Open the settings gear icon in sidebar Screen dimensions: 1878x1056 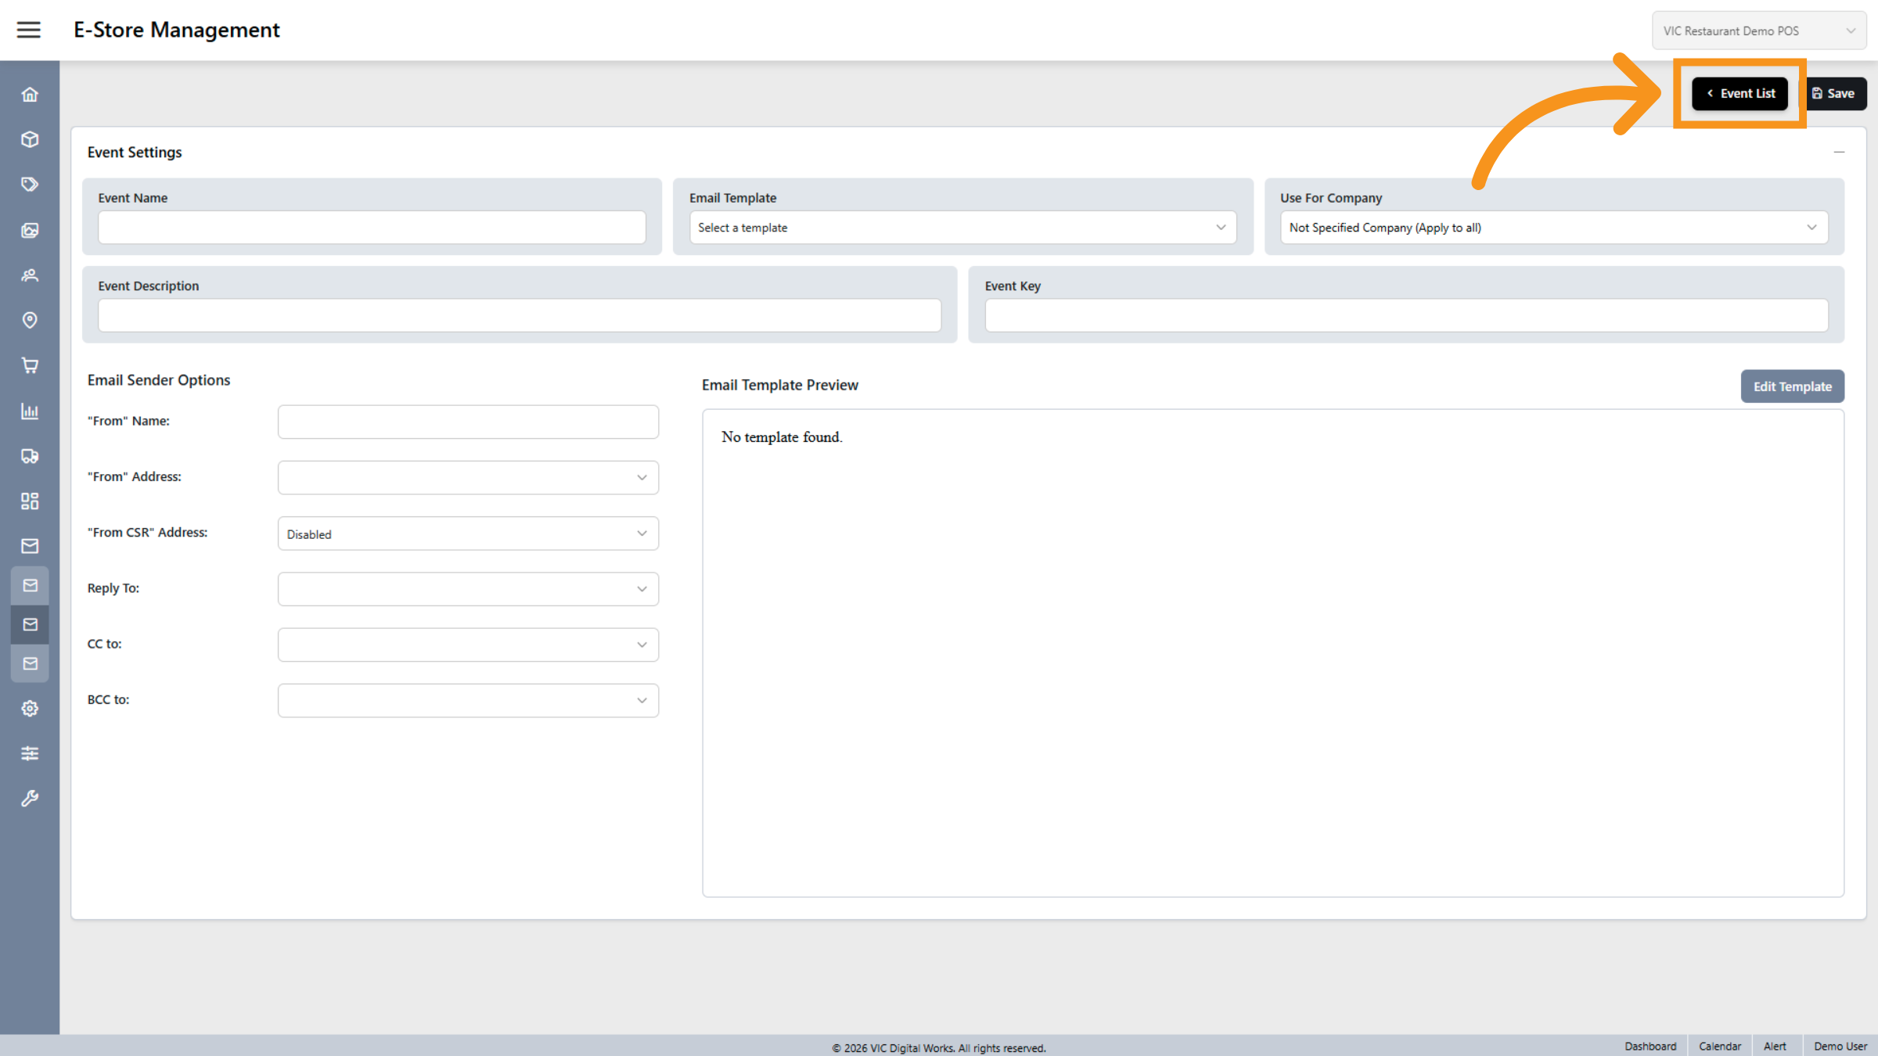(x=30, y=709)
